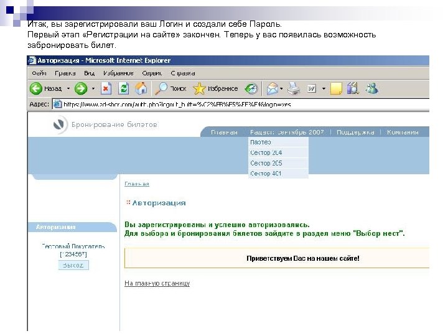Click the Авторизация sidebar panel header
Screen dimensions: 448x336
pyautogui.click(x=72, y=227)
